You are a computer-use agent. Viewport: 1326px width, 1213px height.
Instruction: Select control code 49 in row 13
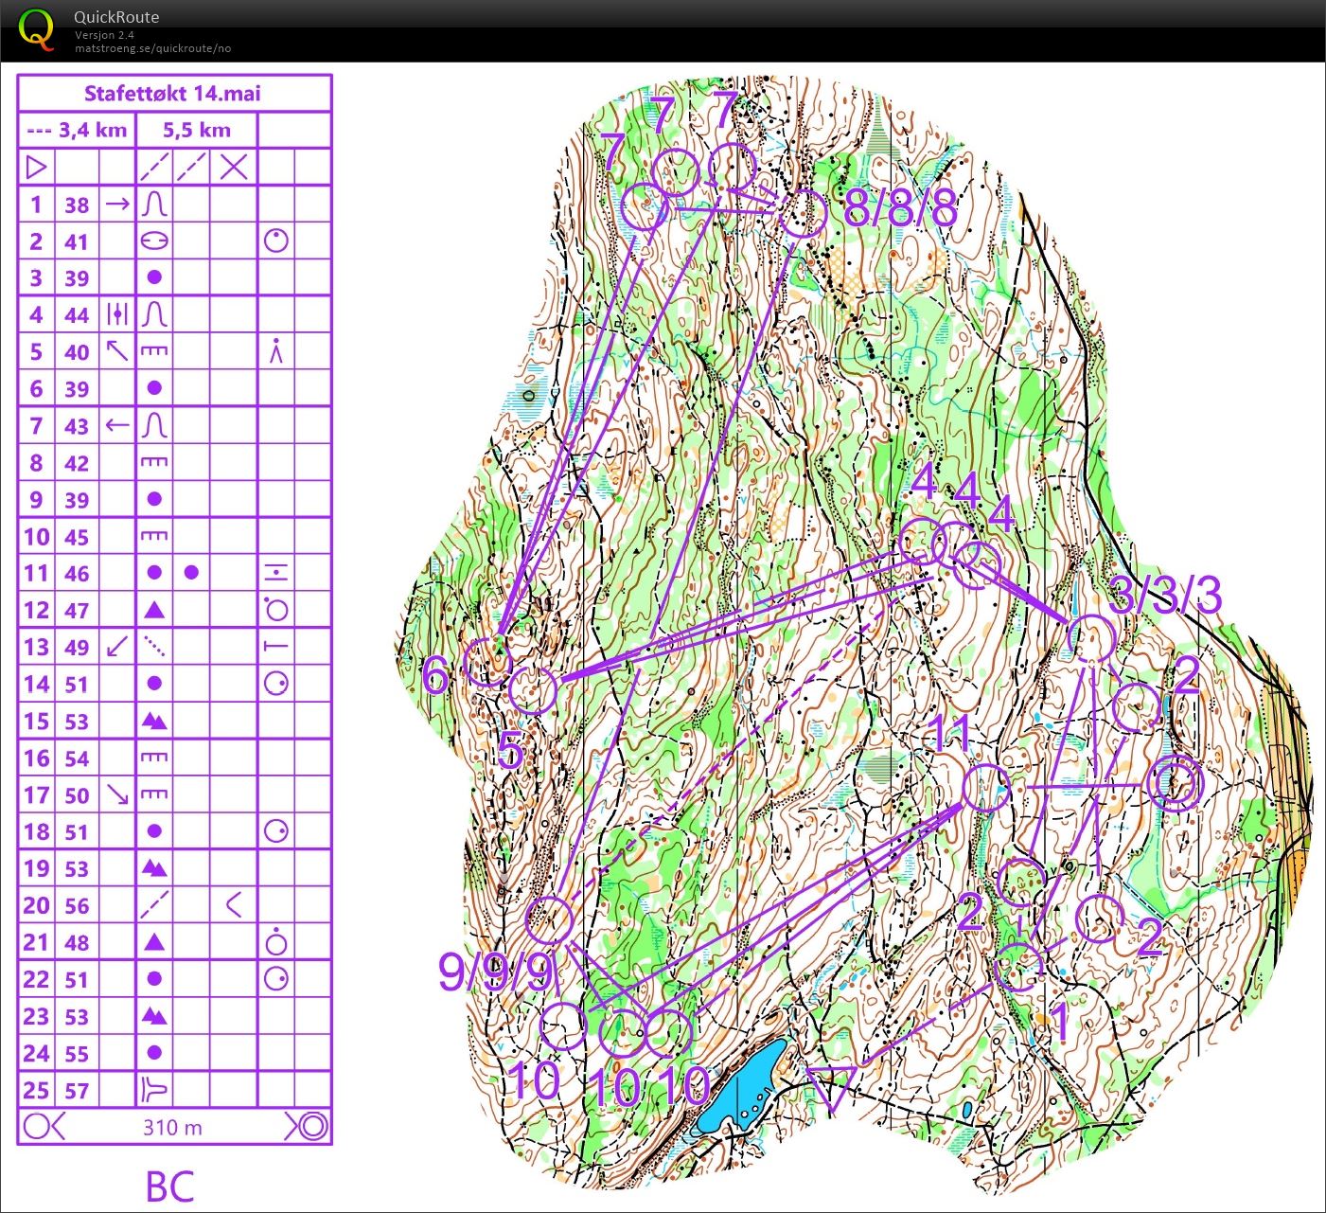tap(77, 648)
